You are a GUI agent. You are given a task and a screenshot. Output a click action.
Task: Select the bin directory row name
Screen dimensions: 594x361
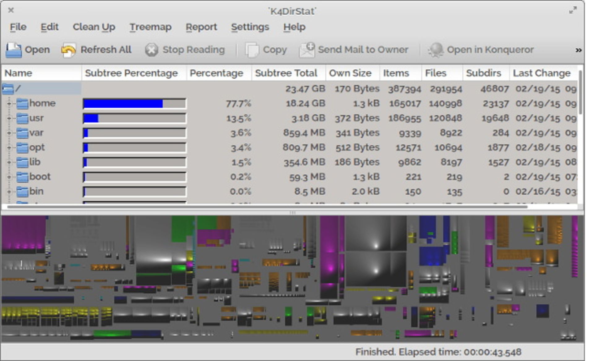coord(37,191)
